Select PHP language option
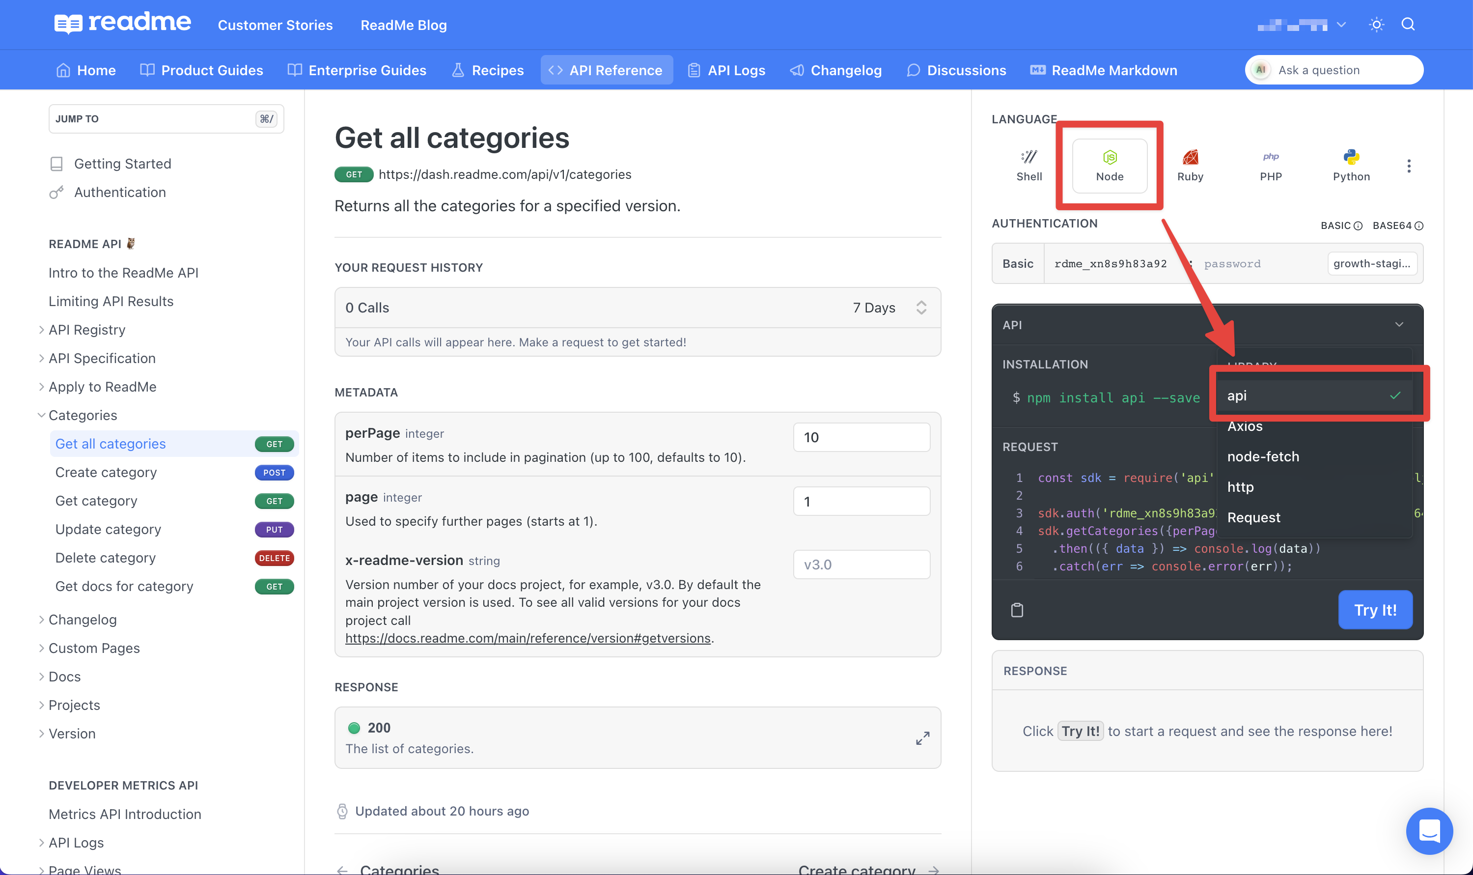Viewport: 1473px width, 875px height. coord(1270,165)
